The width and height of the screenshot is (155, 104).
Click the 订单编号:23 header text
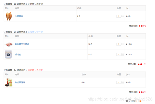(10, 32)
